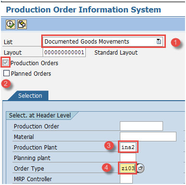Click Order Type field containing zi03
Screen dimensions: 186x185
(128, 168)
